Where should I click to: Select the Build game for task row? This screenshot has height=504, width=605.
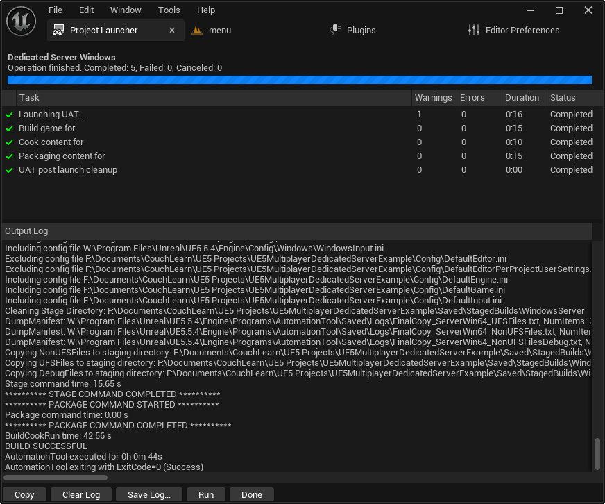[302, 128]
